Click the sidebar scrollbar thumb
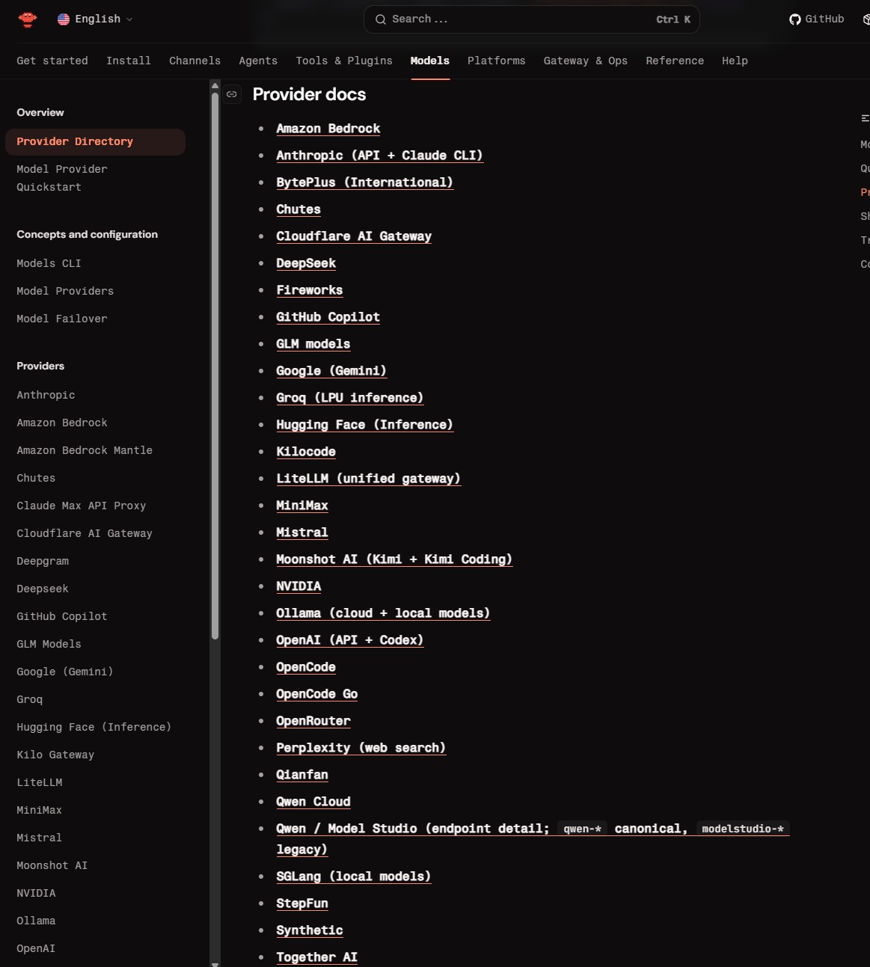This screenshot has height=967, width=870. [215, 359]
